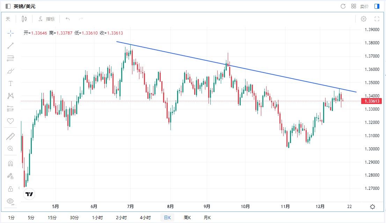Toggle magnet mode for drawings

(x=10, y=163)
